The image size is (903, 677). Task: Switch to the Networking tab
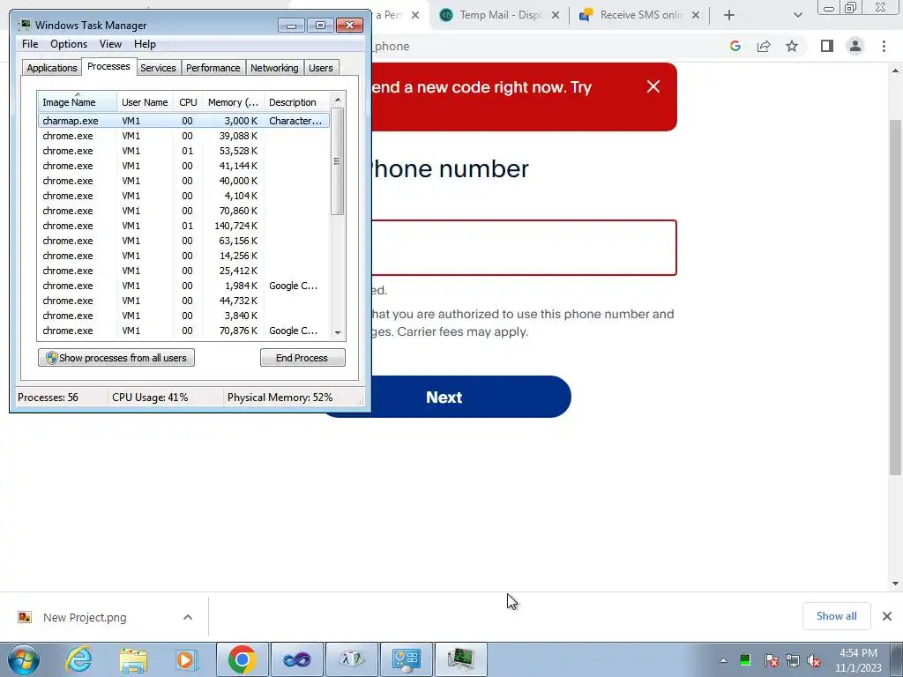274,68
